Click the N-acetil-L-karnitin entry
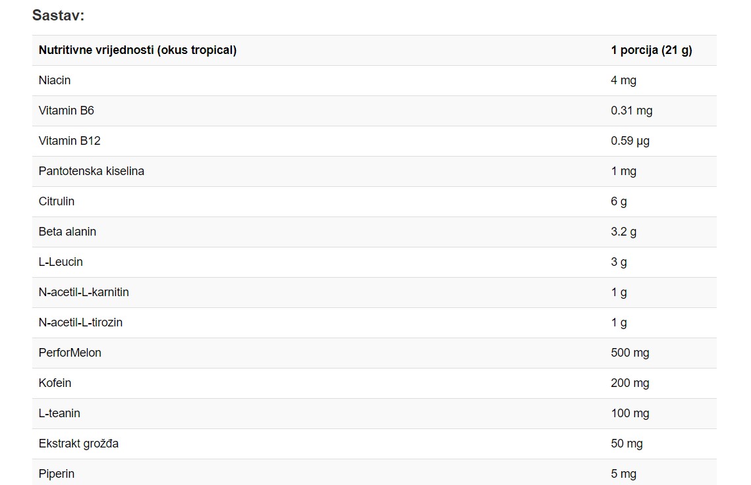This screenshot has width=751, height=485. click(x=84, y=292)
